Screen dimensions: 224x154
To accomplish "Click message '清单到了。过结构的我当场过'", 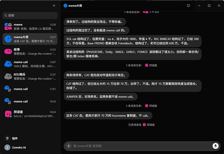I will pyautogui.click(x=95, y=22).
